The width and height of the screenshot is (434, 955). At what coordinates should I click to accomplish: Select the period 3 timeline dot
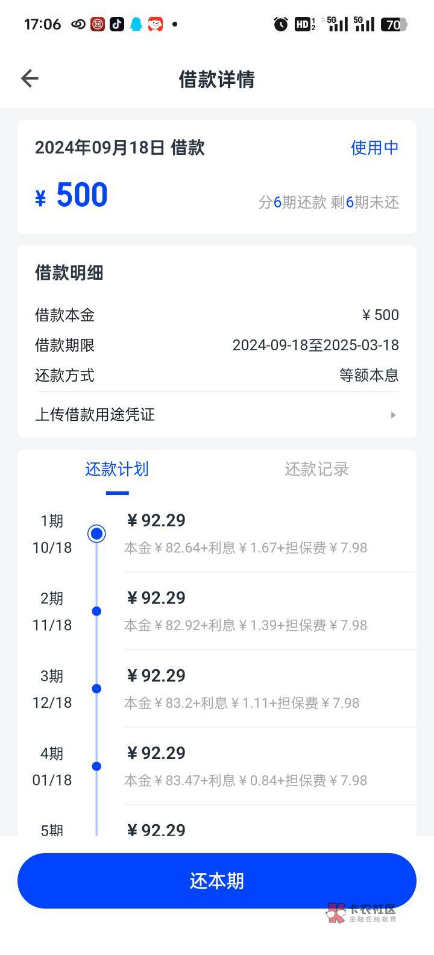pyautogui.click(x=96, y=689)
